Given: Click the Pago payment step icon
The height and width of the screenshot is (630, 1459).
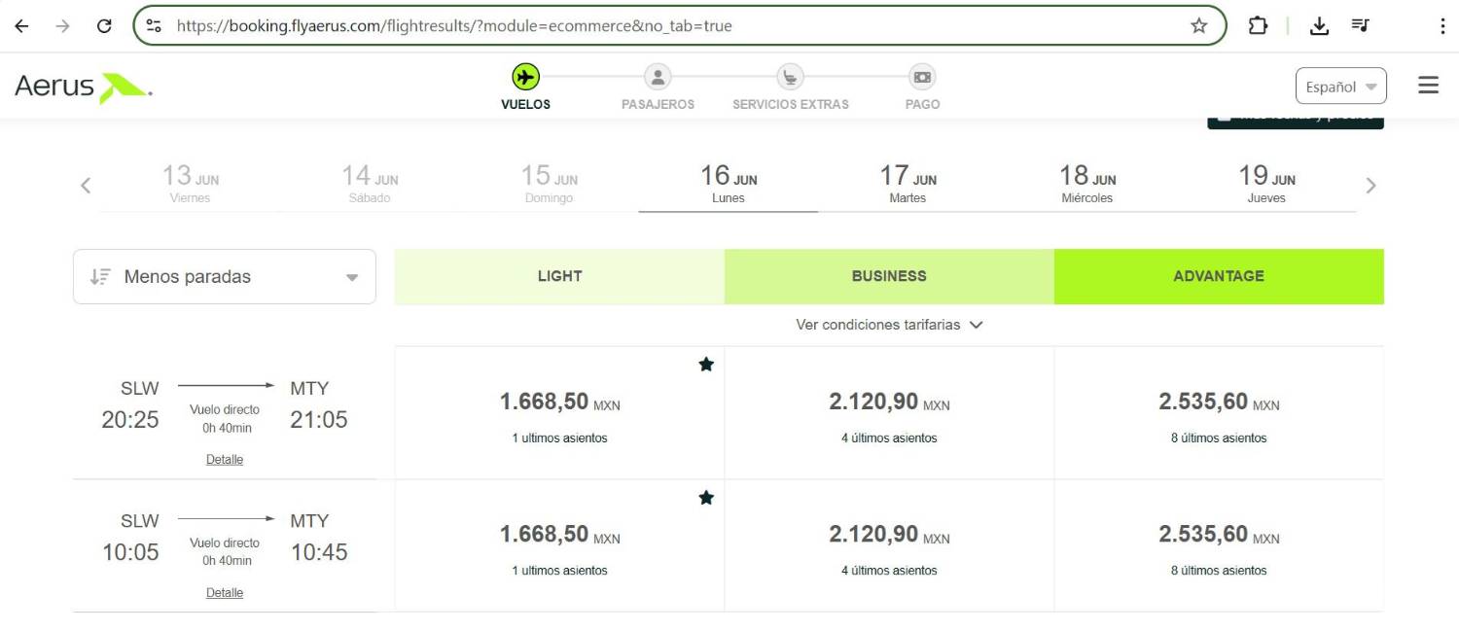Looking at the screenshot, I should (922, 77).
